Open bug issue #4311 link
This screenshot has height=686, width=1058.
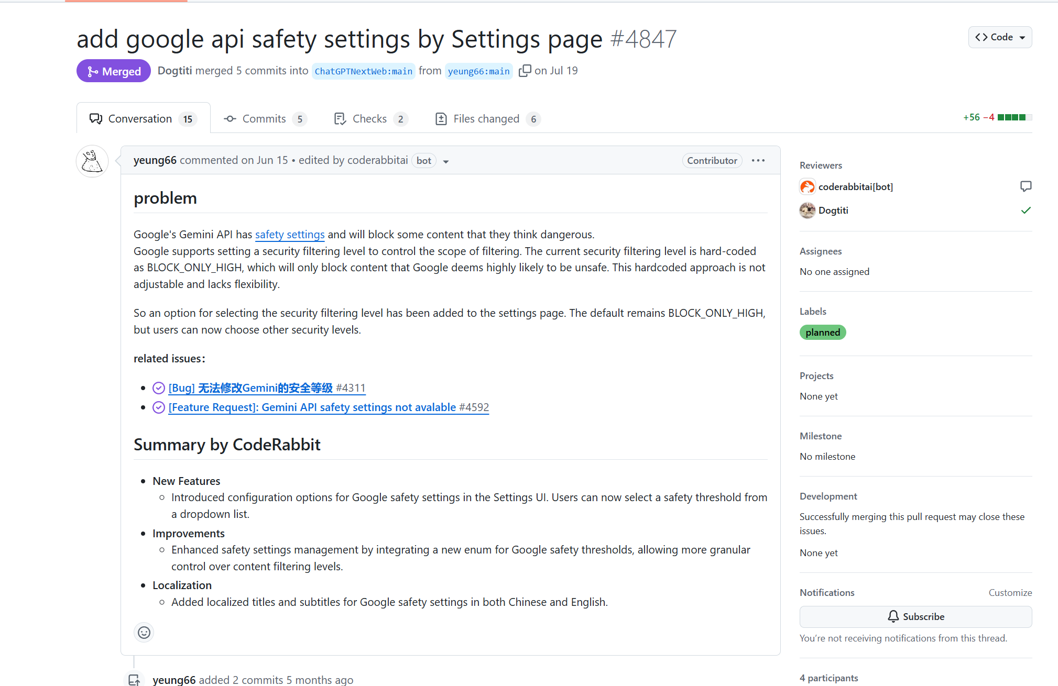click(267, 388)
